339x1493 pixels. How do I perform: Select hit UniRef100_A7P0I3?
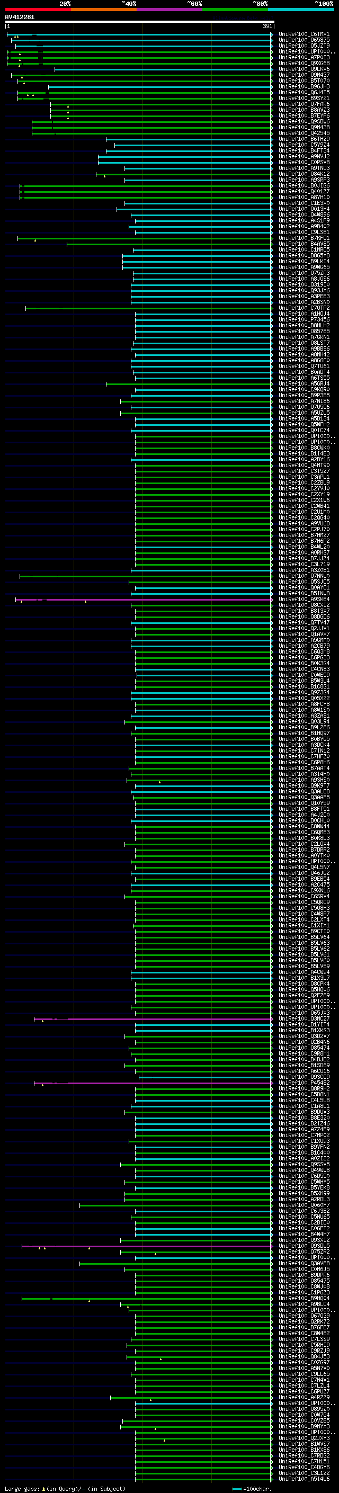[x=304, y=57]
